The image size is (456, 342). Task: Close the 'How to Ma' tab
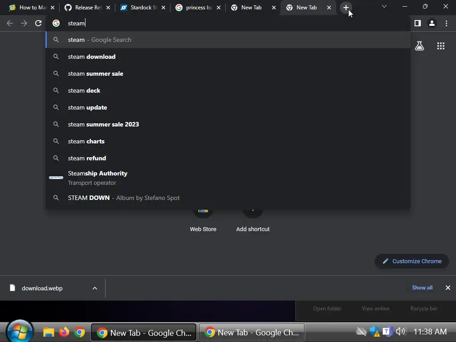coord(53,8)
